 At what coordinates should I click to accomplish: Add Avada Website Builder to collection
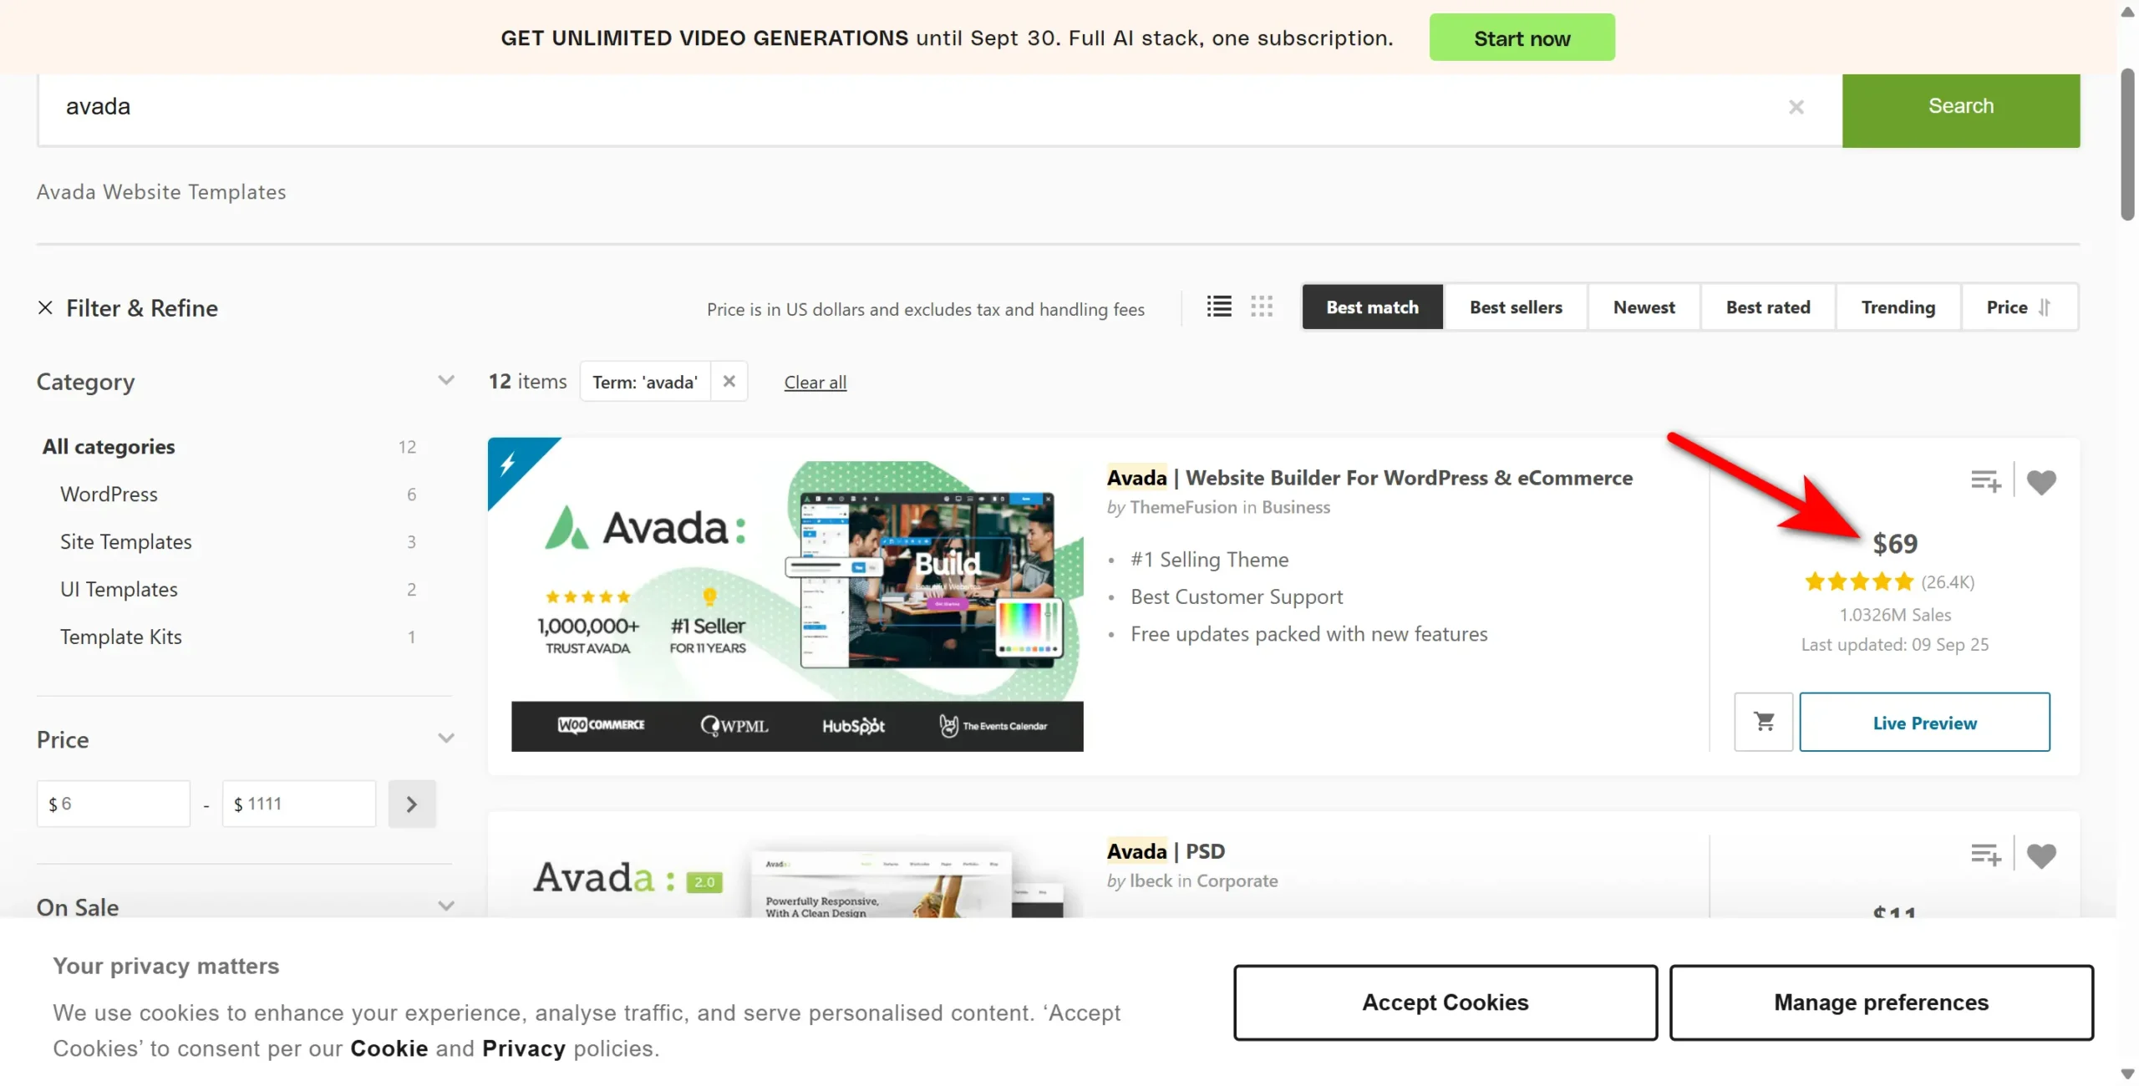click(1985, 481)
